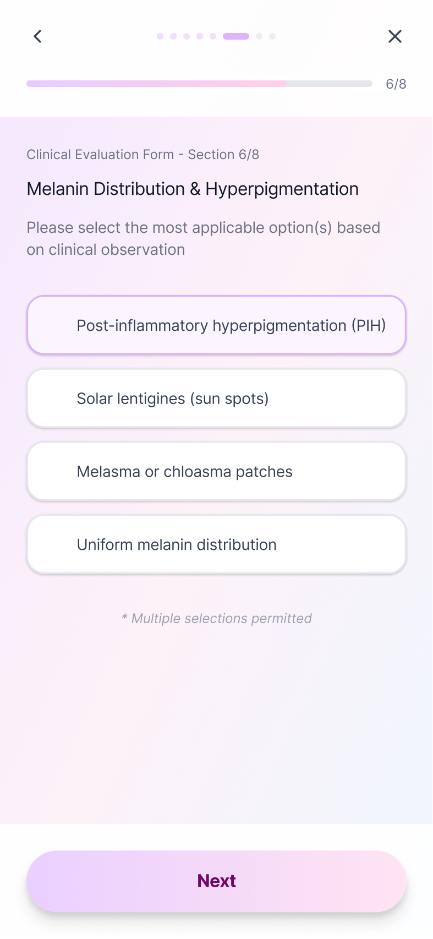
Task: Tap the elongated sixth step indicator
Action: pos(235,36)
